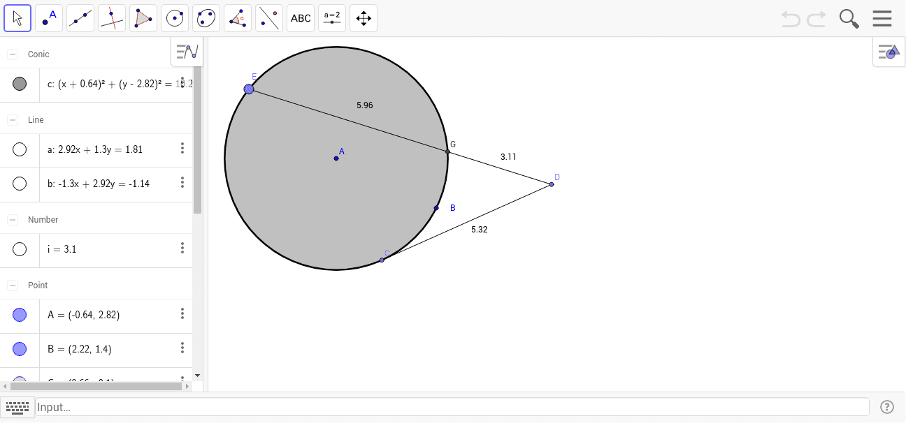906x423 pixels.
Task: Toggle visibility of number i
Action: (20, 249)
